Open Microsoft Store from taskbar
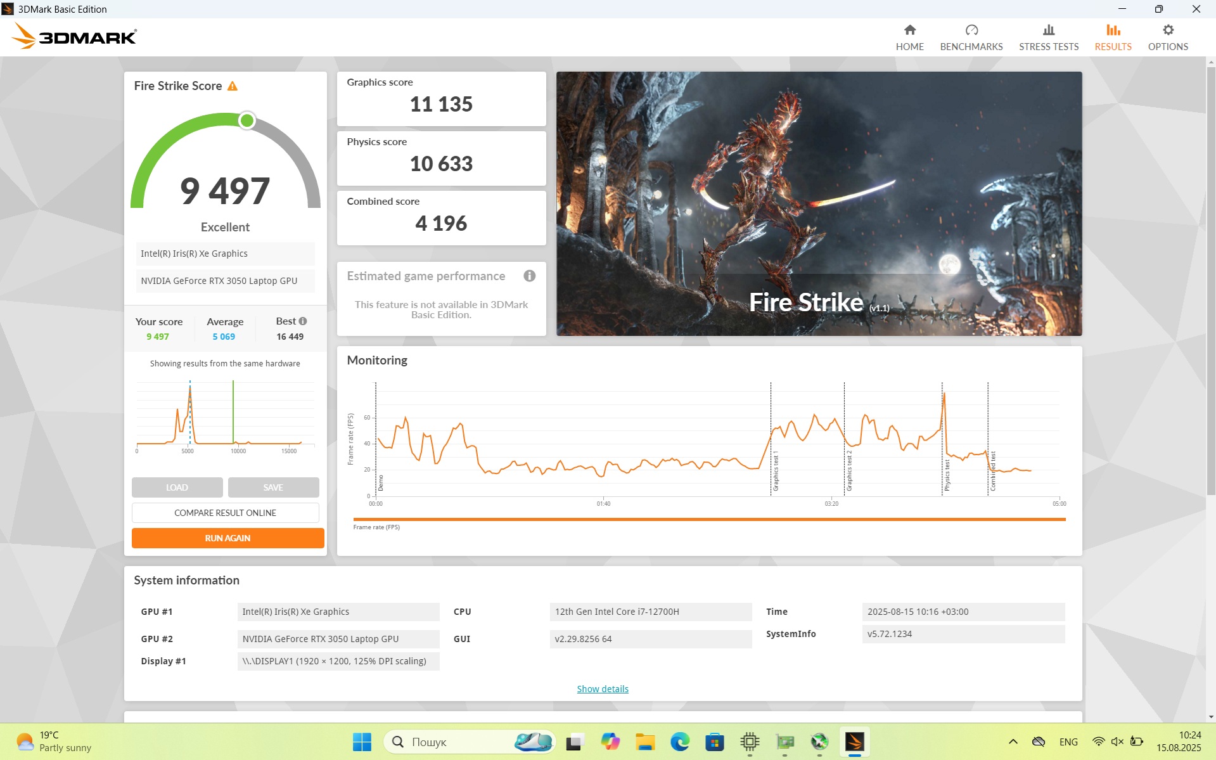The image size is (1216, 760). [715, 742]
